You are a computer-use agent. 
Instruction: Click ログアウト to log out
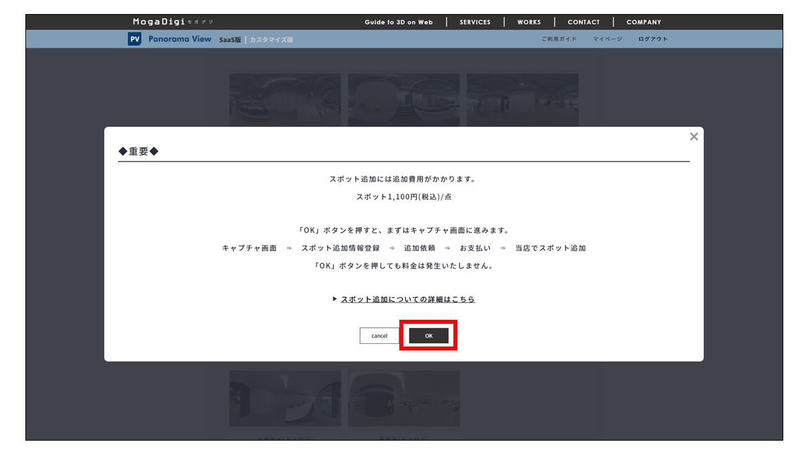[653, 39]
